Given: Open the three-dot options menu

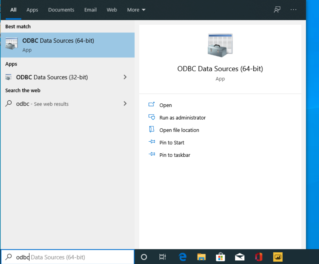Looking at the screenshot, I should [x=293, y=10].
